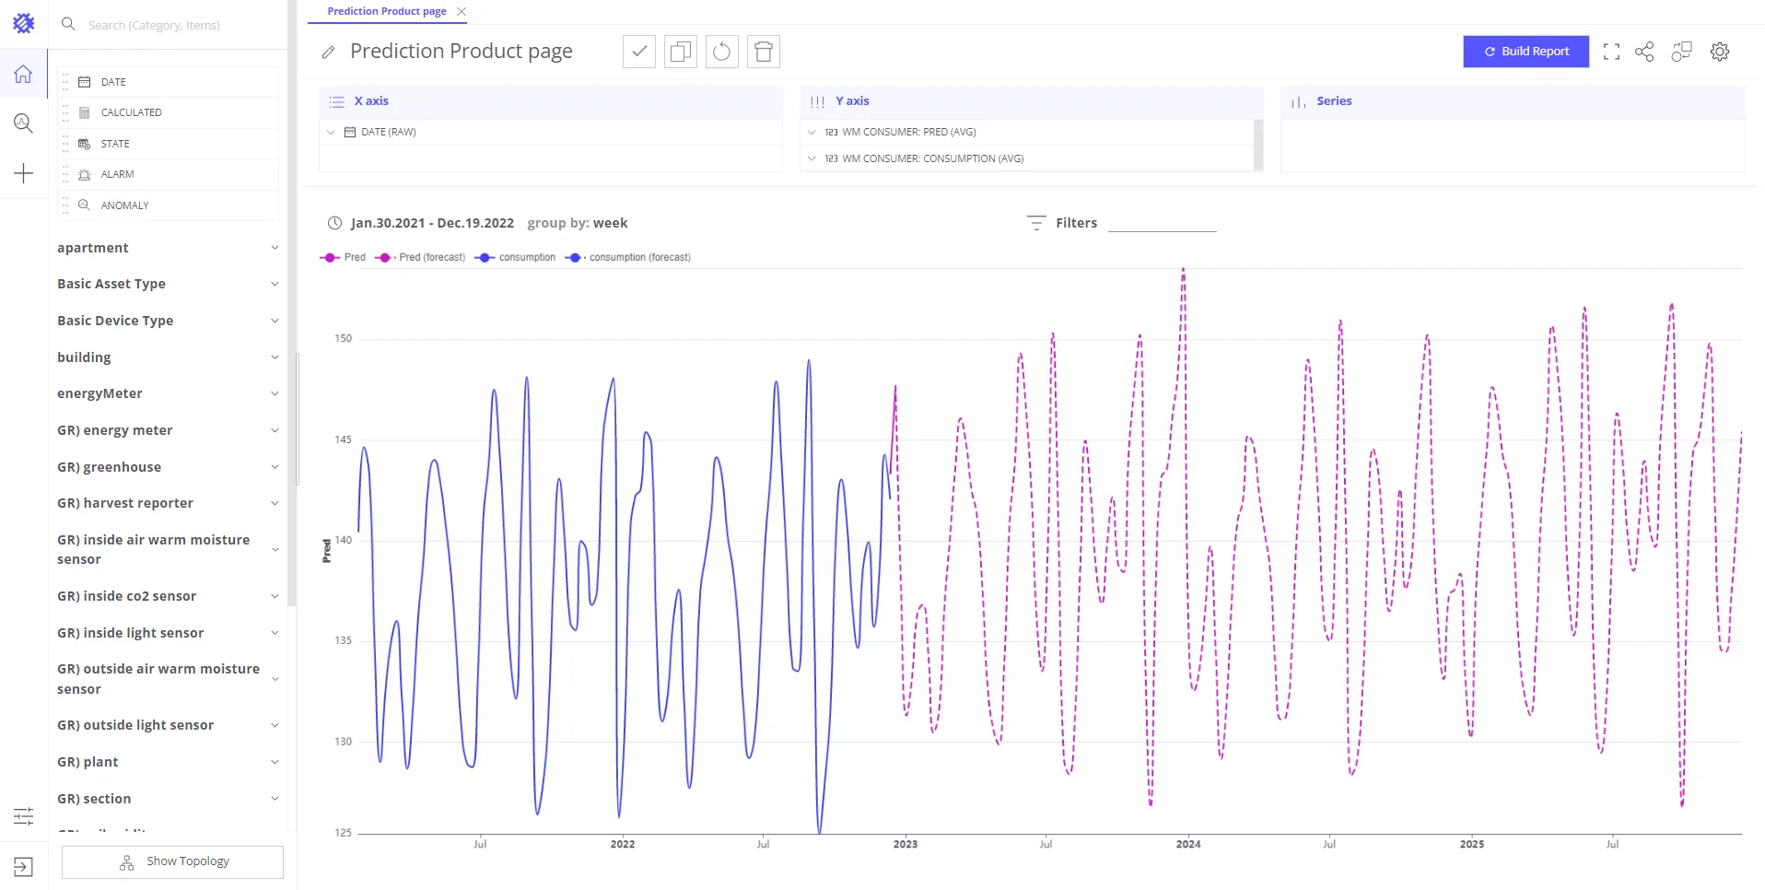The image size is (1765, 890).
Task: Open the sliders settings sidebar icon
Action: [x=23, y=815]
